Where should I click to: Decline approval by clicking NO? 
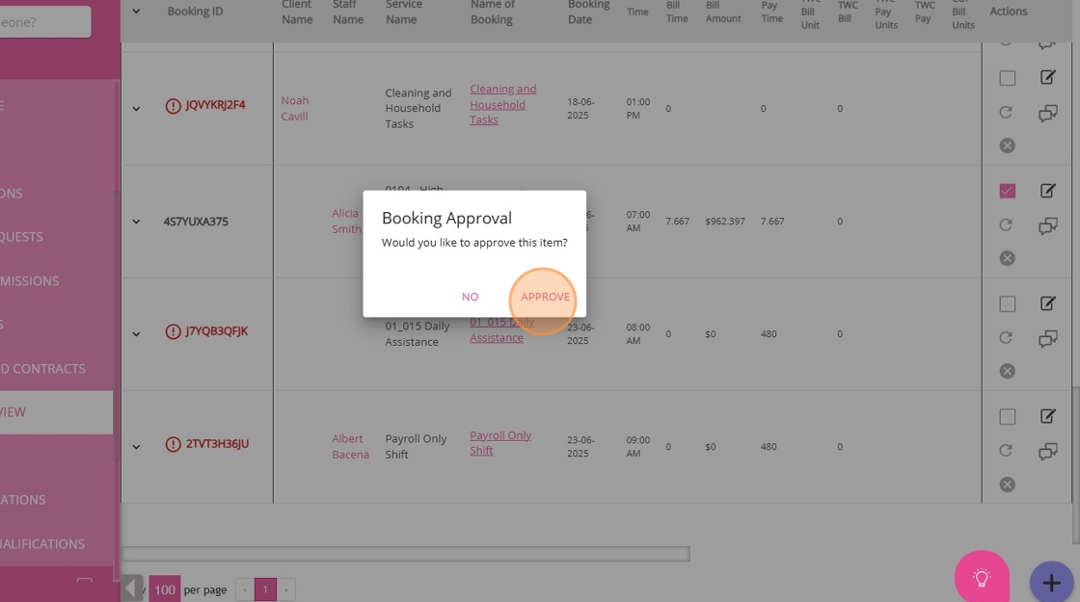click(x=470, y=297)
